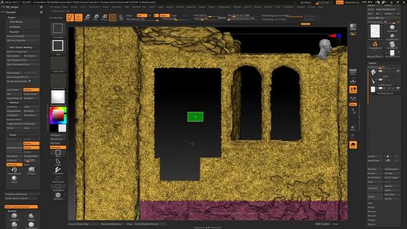The height and width of the screenshot is (229, 407).
Task: Click the head camera view gizmo
Action: click(325, 49)
